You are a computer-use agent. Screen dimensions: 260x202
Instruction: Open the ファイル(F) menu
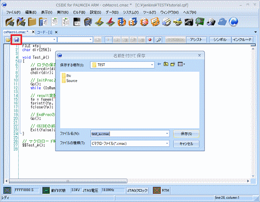coord(13,12)
